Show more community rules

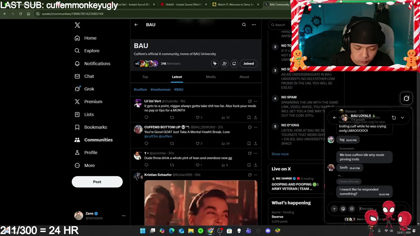click(x=280, y=154)
